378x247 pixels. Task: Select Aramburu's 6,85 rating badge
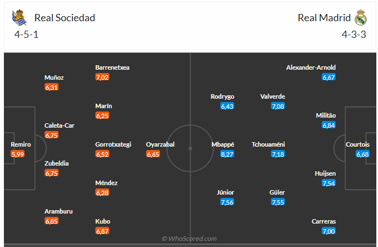52,221
